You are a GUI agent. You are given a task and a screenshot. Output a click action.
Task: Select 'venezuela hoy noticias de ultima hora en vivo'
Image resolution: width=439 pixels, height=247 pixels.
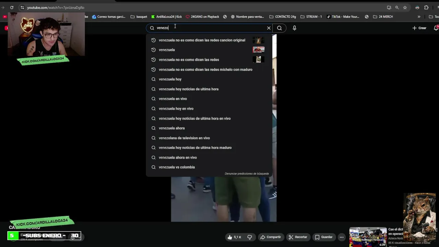tap(209, 118)
